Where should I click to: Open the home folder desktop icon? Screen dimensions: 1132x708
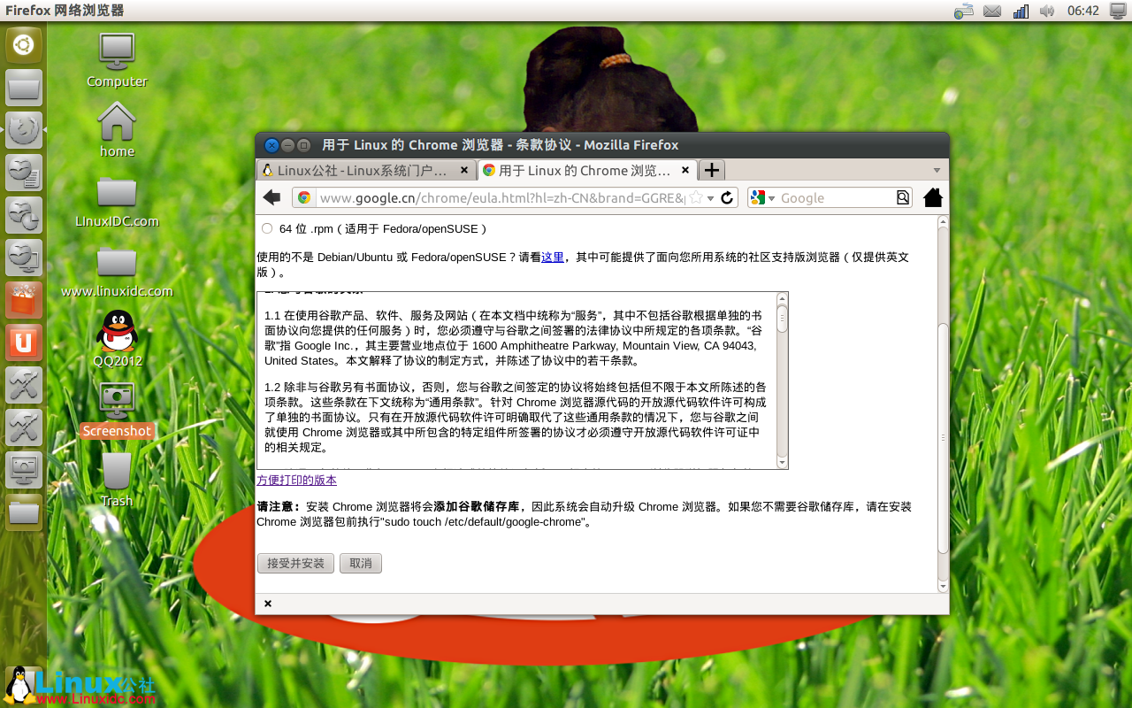click(117, 129)
